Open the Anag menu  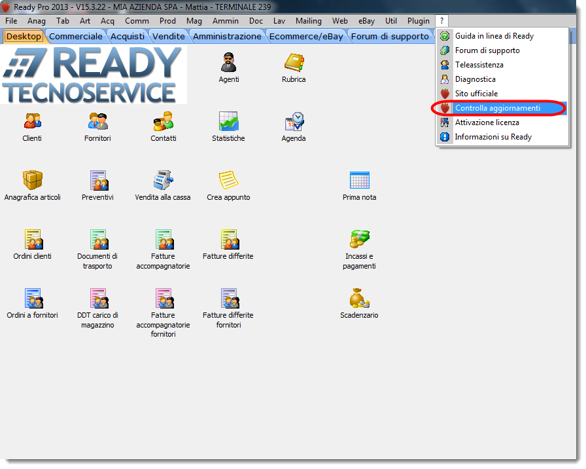pos(36,21)
